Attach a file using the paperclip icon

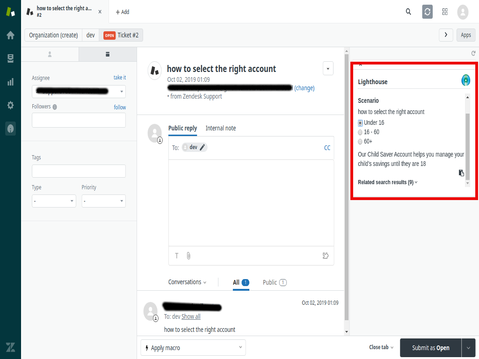(188, 256)
